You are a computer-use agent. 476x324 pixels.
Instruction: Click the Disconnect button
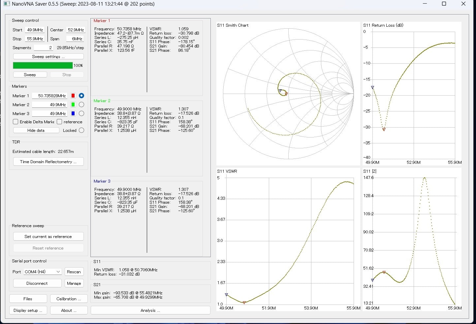coord(37,283)
